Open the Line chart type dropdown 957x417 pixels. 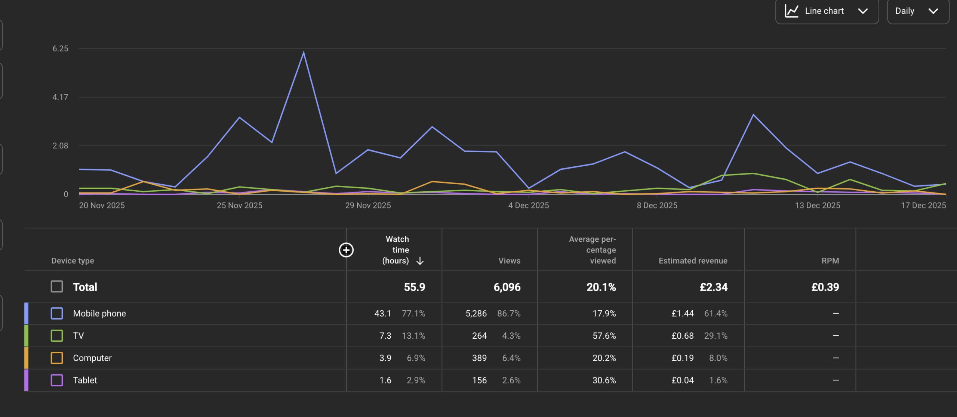click(x=827, y=11)
